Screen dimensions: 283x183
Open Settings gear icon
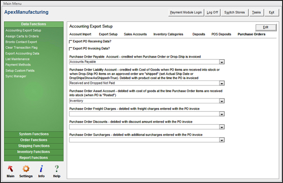26,169
